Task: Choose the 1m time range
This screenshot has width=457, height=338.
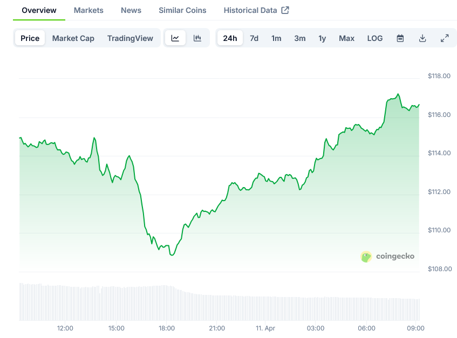Action: pyautogui.click(x=276, y=38)
